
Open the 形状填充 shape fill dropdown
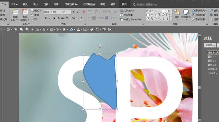point(199,10)
